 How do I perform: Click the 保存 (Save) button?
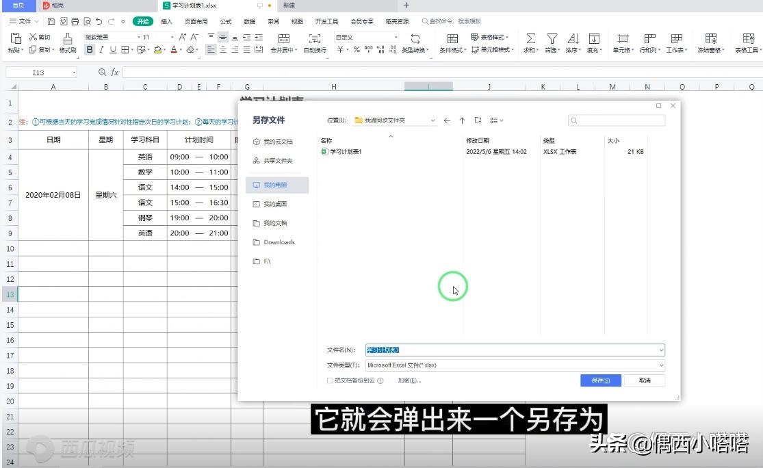click(x=600, y=380)
